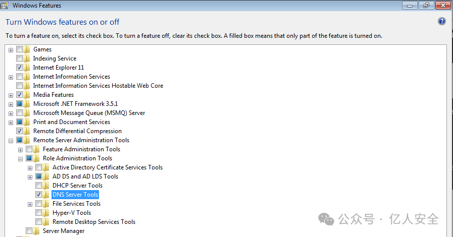Collapse the Remote Server Administration Tools node

[x=11, y=141]
